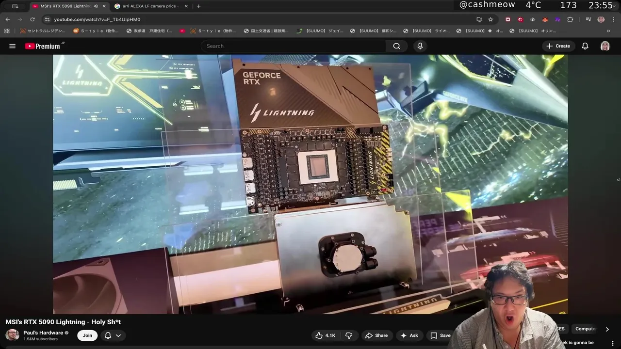Open Chrome extensions puzzle icon
Viewport: 621px width, 349px height.
click(x=570, y=19)
